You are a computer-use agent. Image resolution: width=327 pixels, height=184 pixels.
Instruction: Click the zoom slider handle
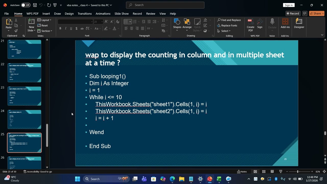(x=298, y=171)
